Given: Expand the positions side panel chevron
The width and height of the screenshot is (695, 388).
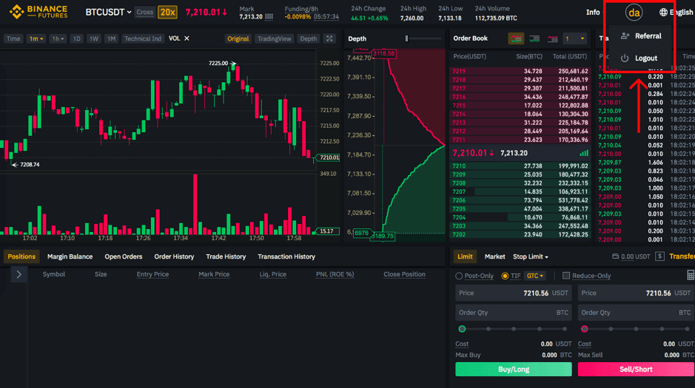Looking at the screenshot, I should pos(19,274).
